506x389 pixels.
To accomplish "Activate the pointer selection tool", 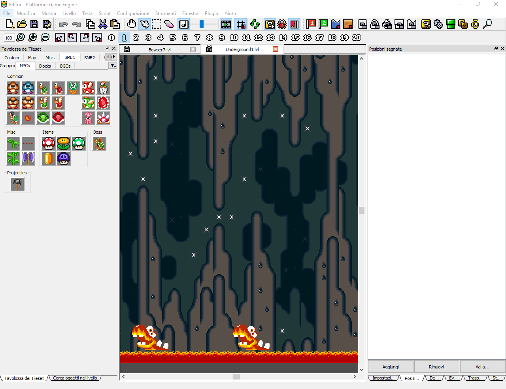I will 144,24.
